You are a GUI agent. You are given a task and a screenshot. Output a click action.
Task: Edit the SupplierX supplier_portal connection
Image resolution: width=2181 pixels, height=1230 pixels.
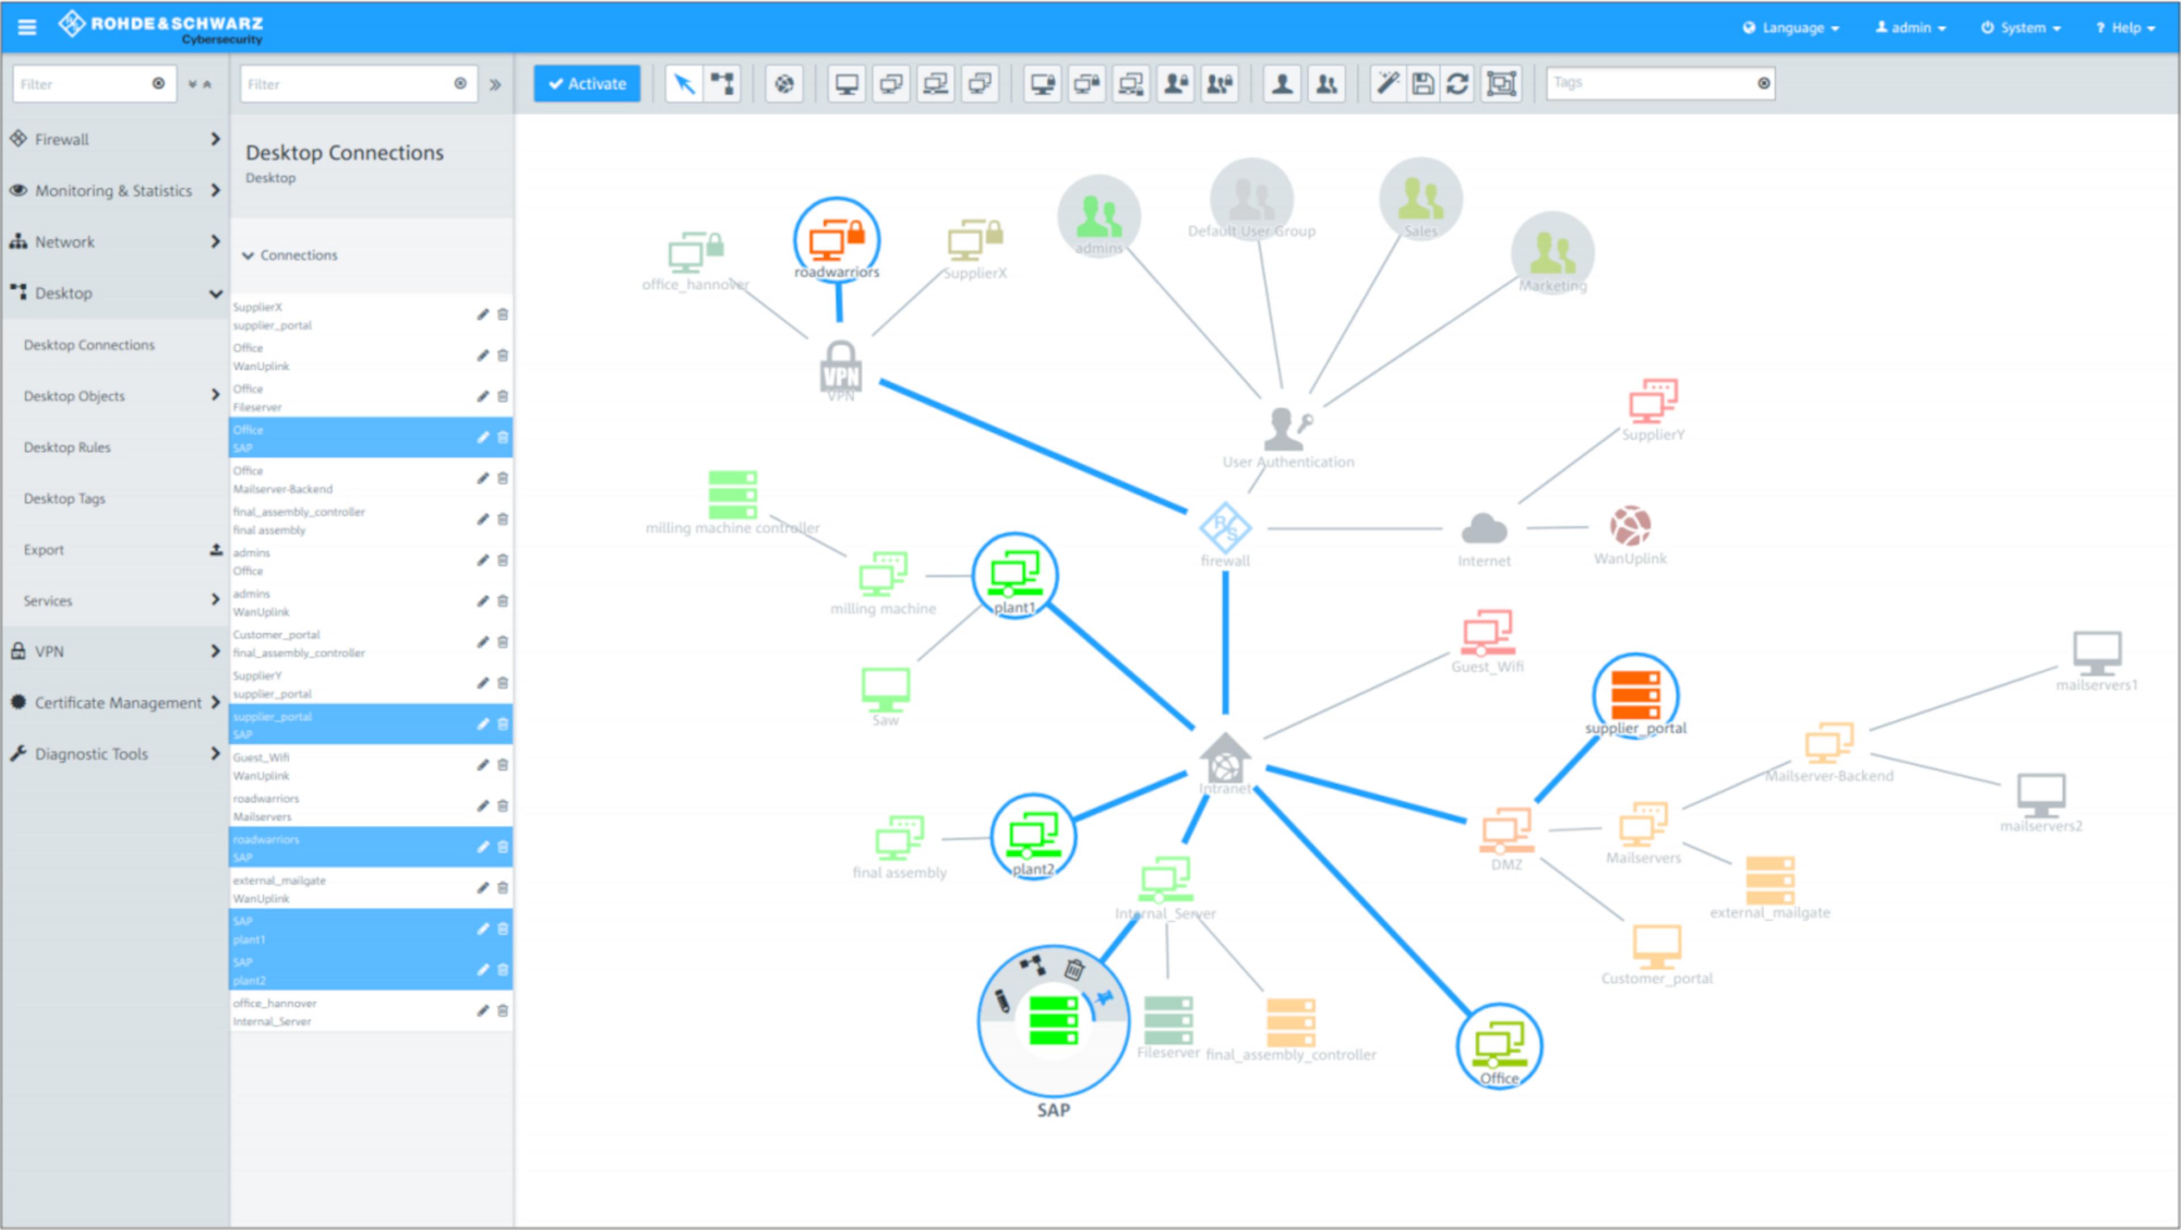[483, 315]
